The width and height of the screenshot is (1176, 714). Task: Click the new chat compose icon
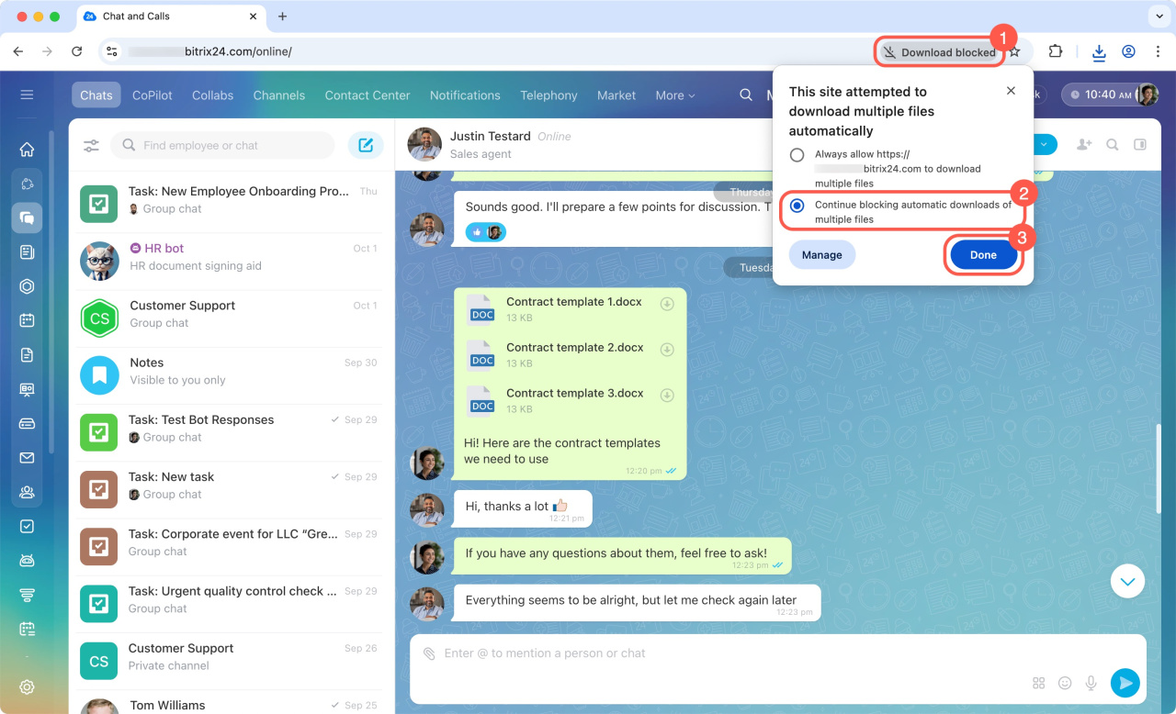(366, 145)
